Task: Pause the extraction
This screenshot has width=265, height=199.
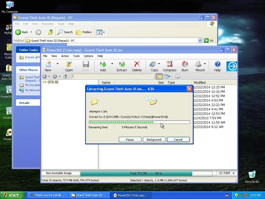Action: point(130,140)
